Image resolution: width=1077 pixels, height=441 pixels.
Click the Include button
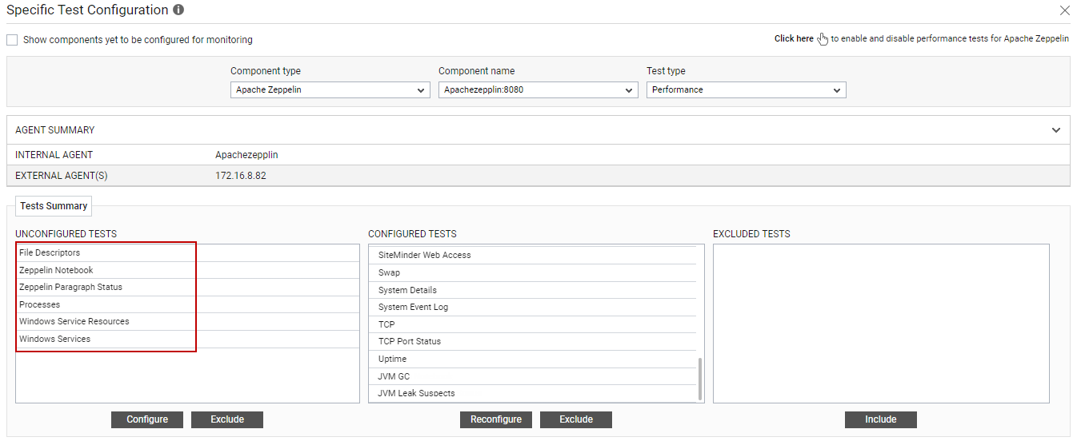[x=881, y=419]
